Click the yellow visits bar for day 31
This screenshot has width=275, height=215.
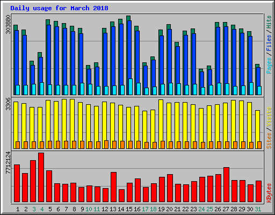click(257, 130)
